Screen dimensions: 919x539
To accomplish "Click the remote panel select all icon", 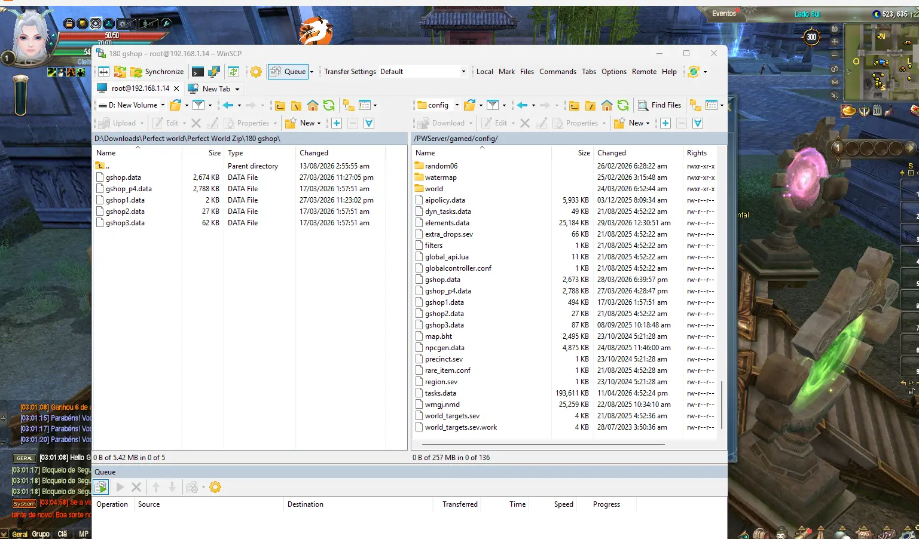I will point(698,123).
